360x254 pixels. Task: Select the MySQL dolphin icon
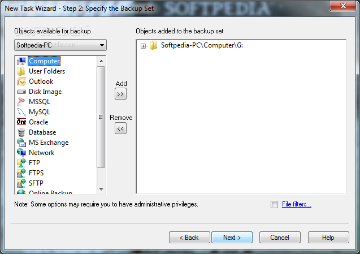[21, 112]
